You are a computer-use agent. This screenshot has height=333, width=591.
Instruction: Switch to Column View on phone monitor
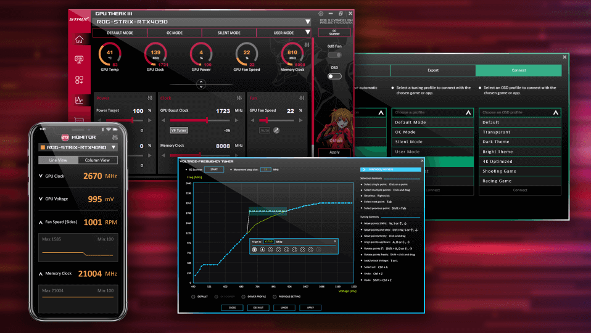(x=96, y=160)
